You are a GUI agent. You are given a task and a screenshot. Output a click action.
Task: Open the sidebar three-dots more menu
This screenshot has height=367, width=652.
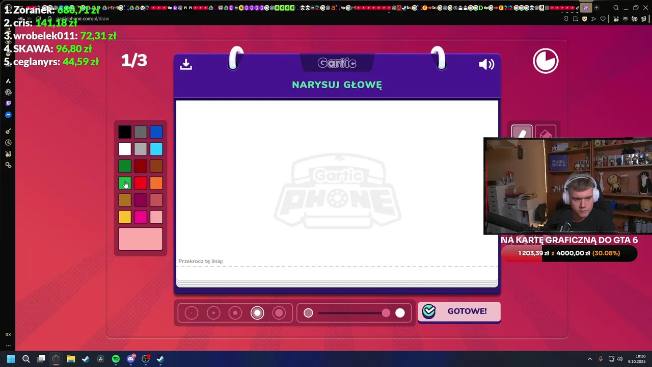(x=8, y=345)
